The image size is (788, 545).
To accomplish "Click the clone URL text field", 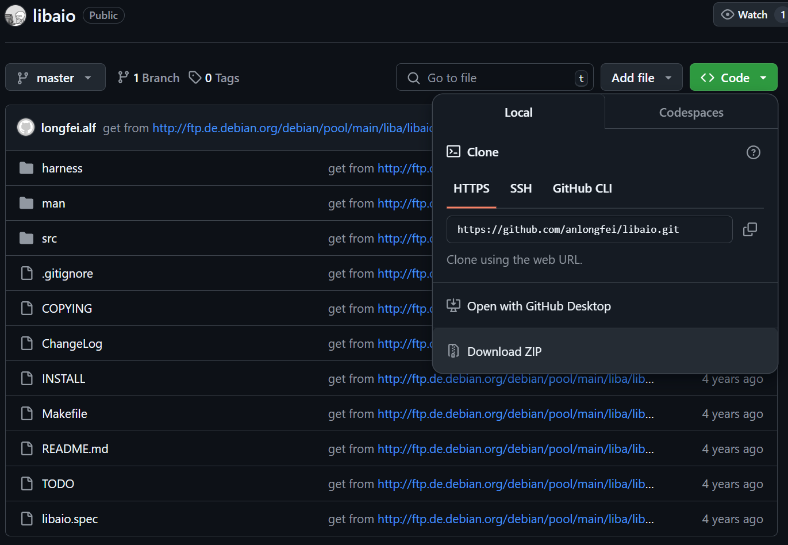I will (590, 229).
